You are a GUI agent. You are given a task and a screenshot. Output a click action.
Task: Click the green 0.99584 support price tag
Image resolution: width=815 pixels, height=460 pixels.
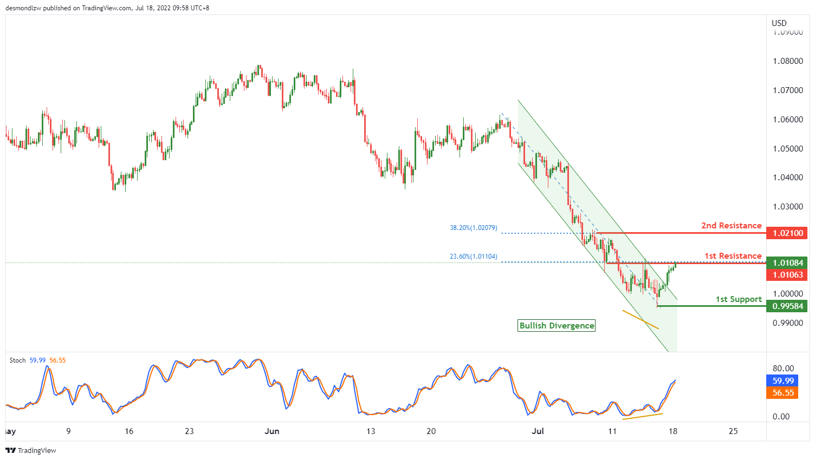(x=787, y=306)
